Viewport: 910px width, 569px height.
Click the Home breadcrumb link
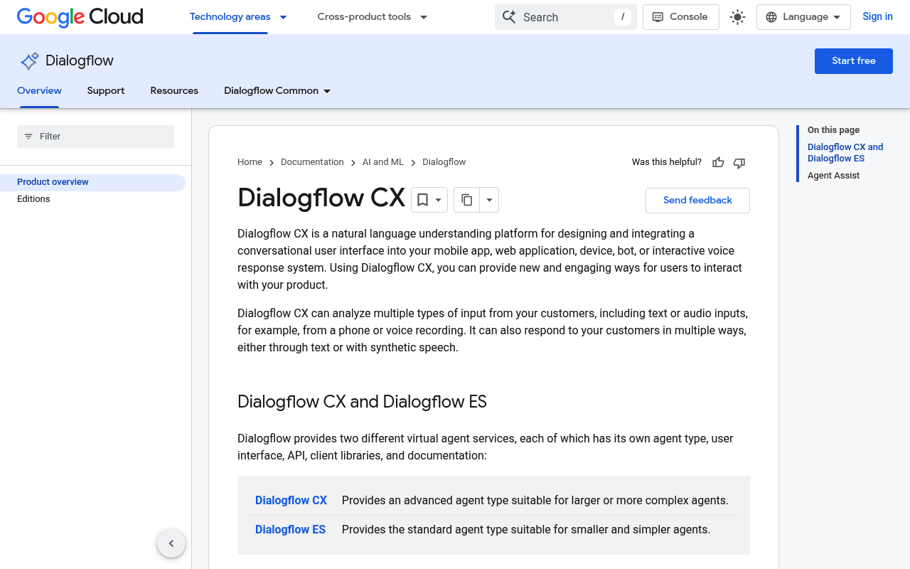point(250,162)
